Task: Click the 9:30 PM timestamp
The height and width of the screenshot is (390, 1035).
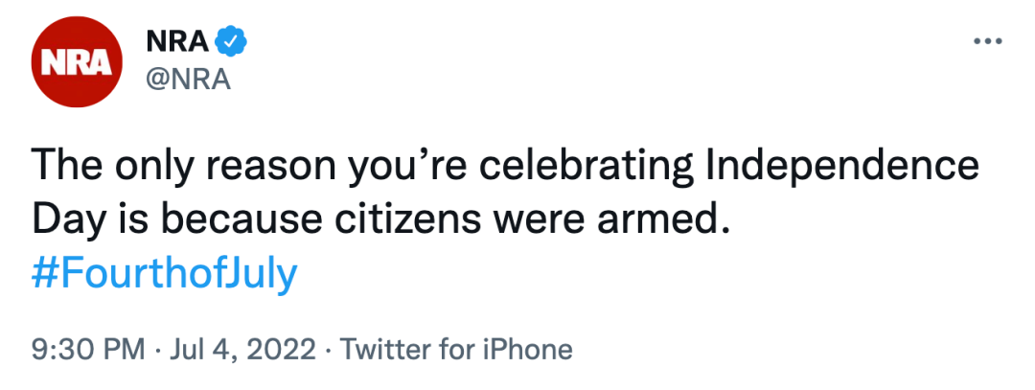Action: 88,349
